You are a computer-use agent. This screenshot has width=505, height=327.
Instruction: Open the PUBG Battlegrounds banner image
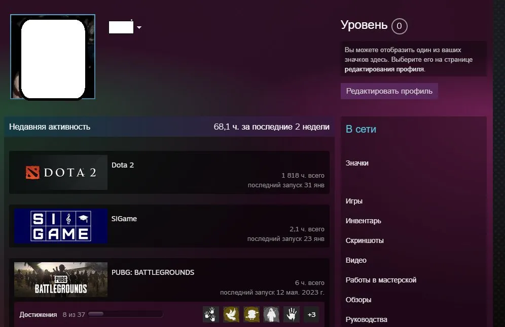[60, 279]
